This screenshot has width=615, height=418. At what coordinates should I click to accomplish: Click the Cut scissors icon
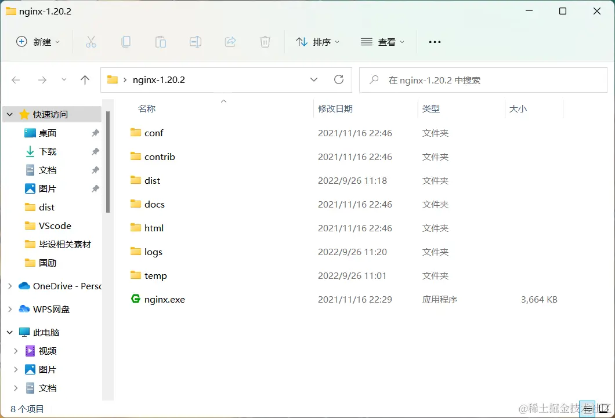pos(91,42)
